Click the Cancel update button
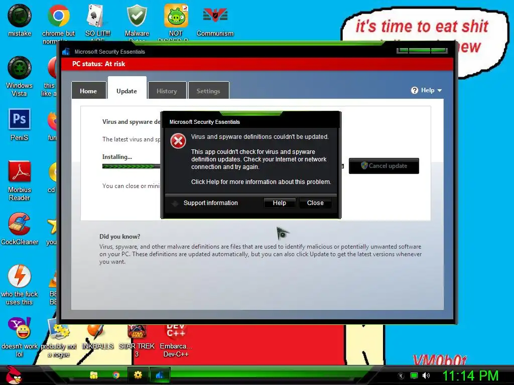This screenshot has height=385, width=514. tap(384, 166)
